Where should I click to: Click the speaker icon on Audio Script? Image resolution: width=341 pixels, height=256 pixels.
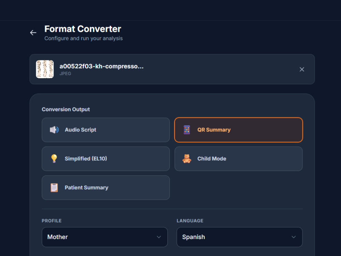coord(54,130)
